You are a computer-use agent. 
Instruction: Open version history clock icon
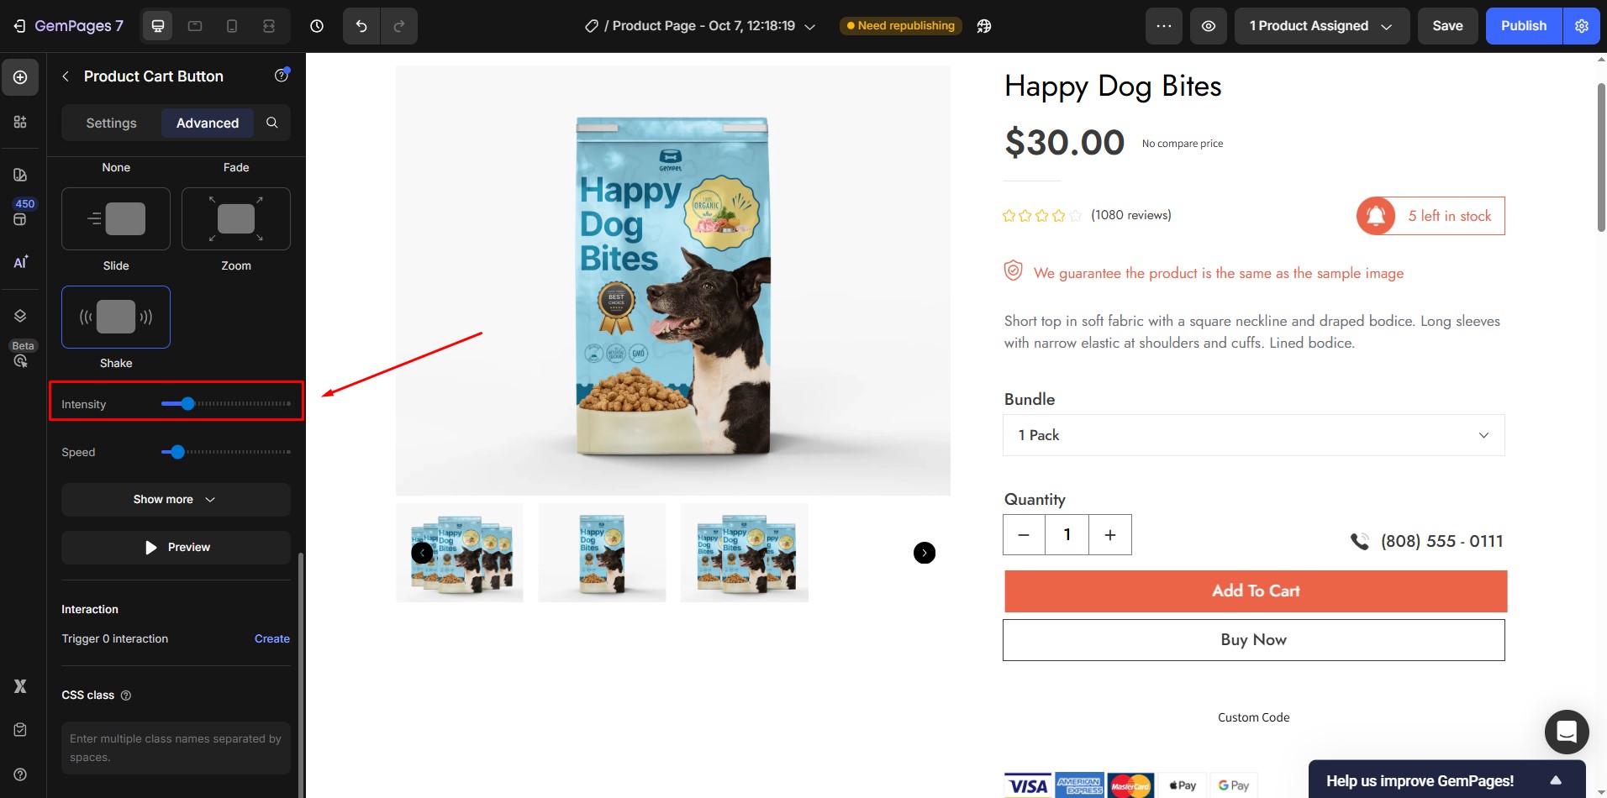pos(317,26)
